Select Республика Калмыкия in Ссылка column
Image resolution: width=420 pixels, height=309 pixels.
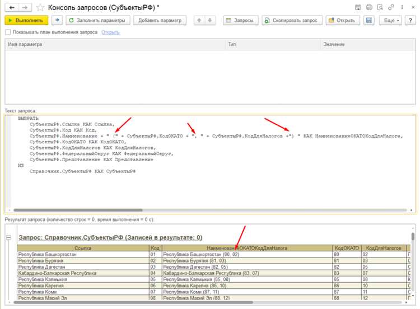point(83,279)
